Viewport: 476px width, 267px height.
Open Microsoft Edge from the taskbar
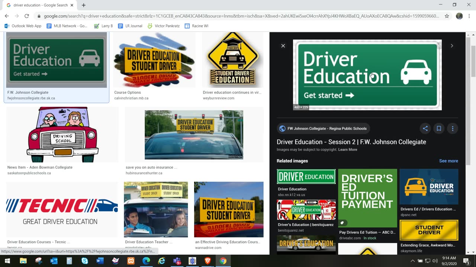146,261
